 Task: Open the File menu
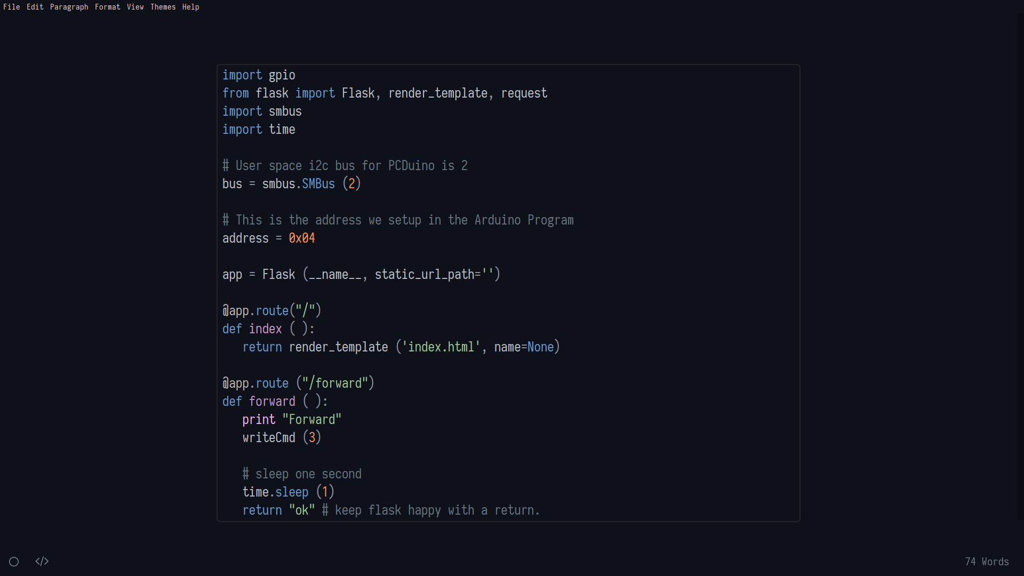click(x=11, y=7)
